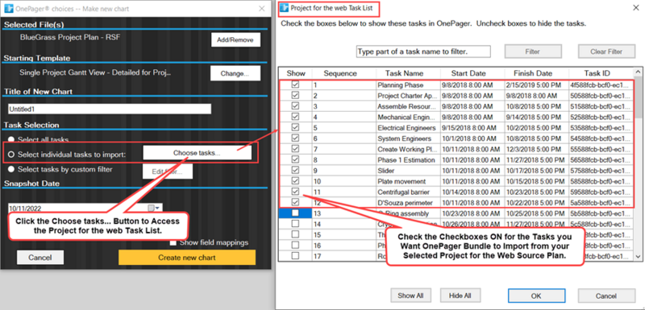Click Add/Remove selected files button

[x=235, y=40]
